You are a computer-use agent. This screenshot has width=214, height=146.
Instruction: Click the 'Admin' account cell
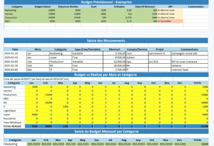[x=137, y=58]
